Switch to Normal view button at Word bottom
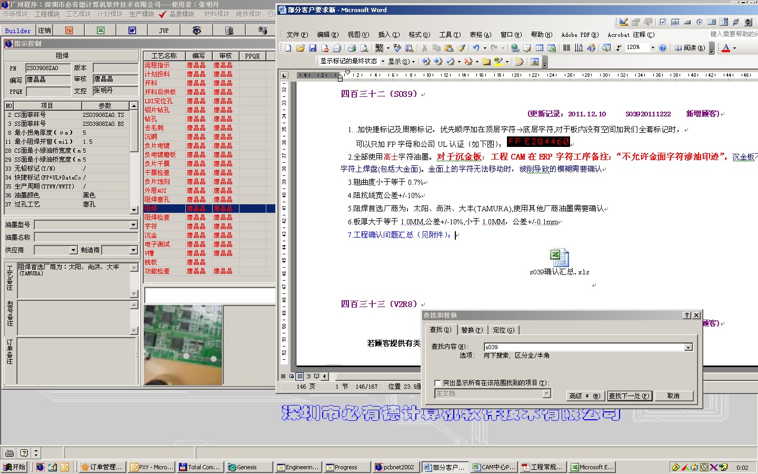 coord(283,376)
